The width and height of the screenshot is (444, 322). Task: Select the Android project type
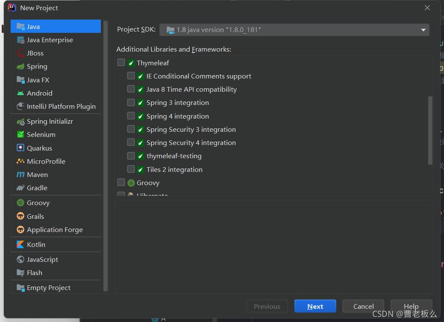coord(56,93)
